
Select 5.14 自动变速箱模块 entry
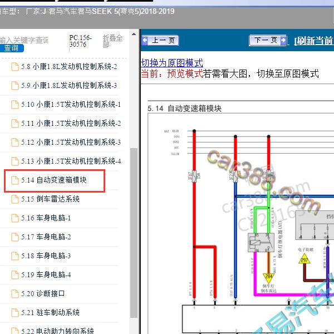coord(54,180)
